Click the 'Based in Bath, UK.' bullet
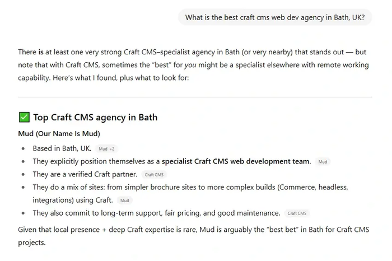 click(x=62, y=148)
